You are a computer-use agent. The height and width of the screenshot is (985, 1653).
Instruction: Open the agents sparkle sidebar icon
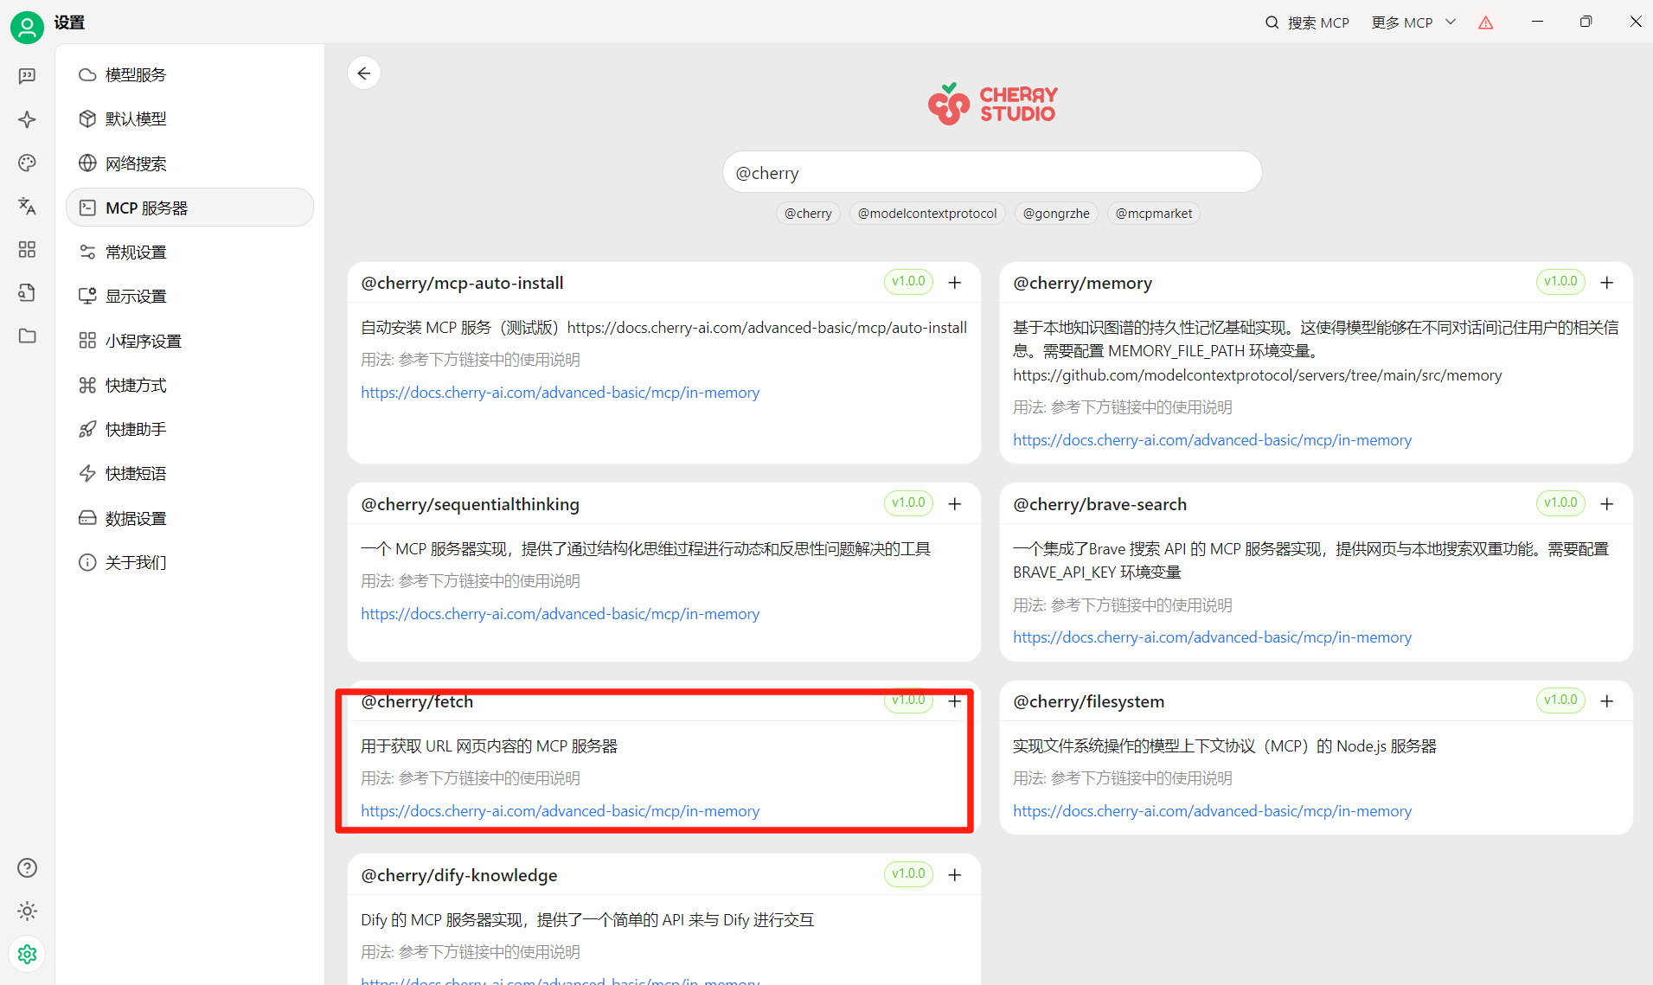pyautogui.click(x=27, y=119)
